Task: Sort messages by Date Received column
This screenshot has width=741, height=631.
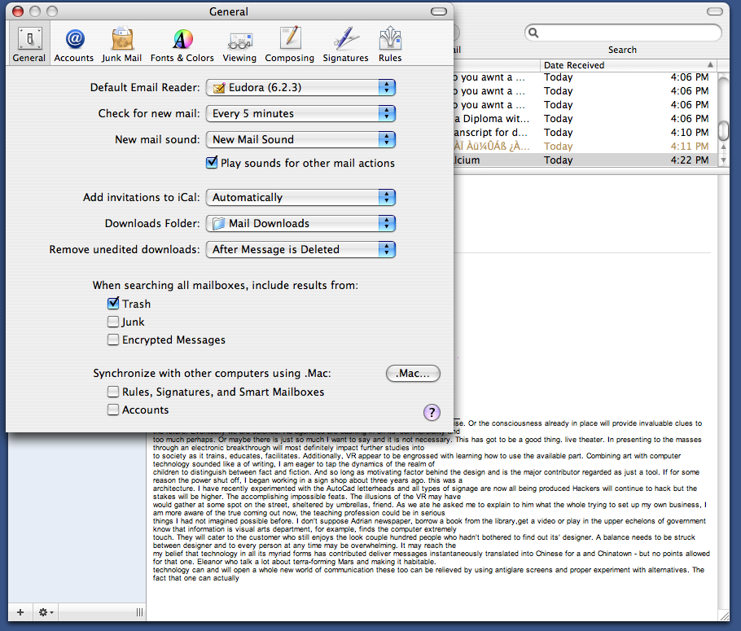Action: 628,65
